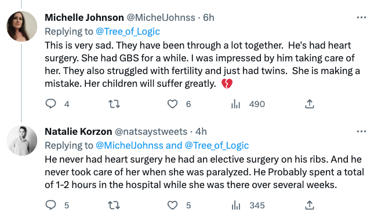Open the @natsaystweets handle
The width and height of the screenshot is (374, 217).
tap(151, 131)
